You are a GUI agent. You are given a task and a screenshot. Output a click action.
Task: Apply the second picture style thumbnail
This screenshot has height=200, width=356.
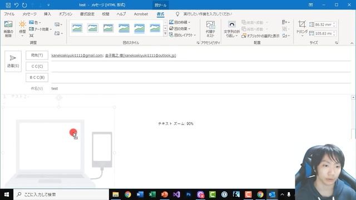(x=93, y=28)
